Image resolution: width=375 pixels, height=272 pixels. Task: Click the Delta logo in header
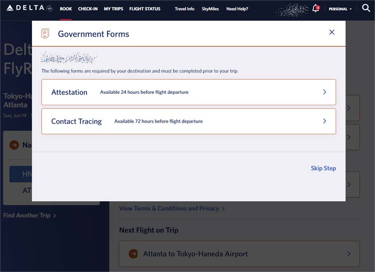[x=29, y=8]
